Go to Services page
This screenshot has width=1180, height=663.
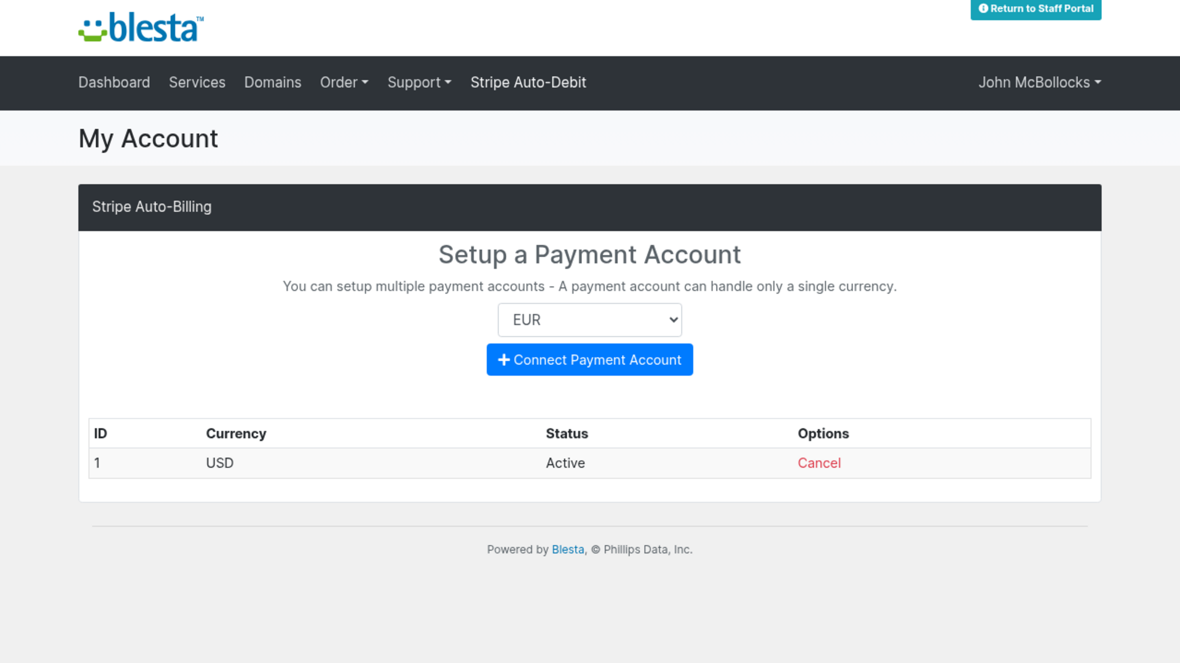coord(197,82)
